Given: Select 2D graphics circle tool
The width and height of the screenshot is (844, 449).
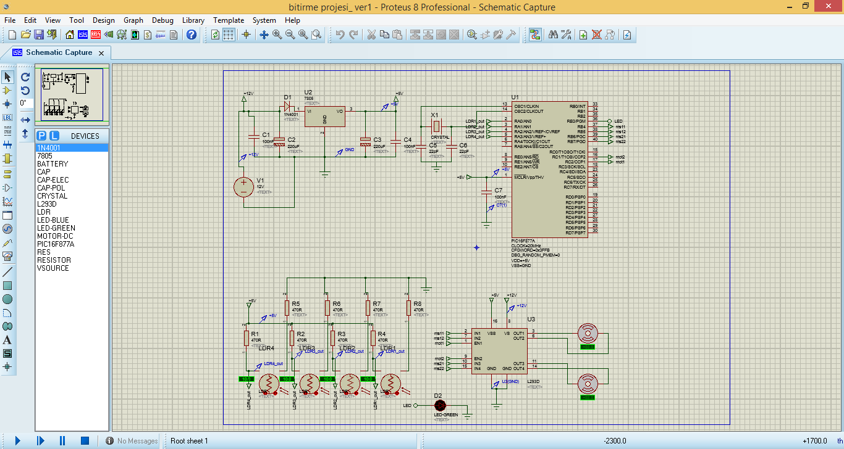Looking at the screenshot, I should tap(7, 299).
